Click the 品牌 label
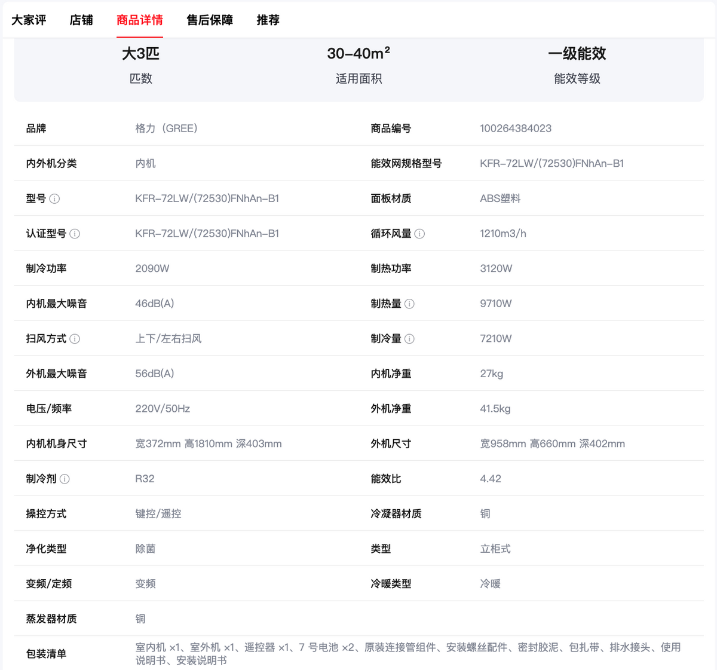 [x=36, y=129]
